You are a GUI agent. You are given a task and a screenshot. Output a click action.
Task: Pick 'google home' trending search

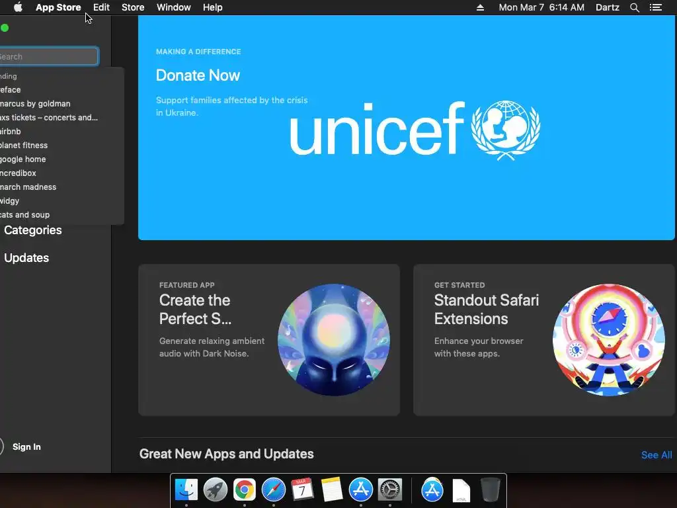(23, 159)
